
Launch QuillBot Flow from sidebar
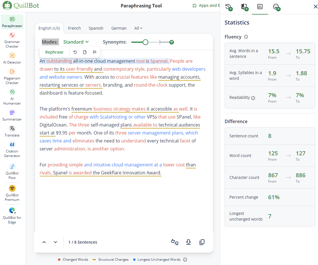[12, 171]
